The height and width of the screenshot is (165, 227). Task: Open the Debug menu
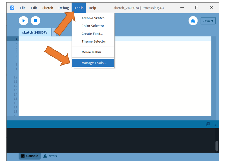(x=64, y=8)
